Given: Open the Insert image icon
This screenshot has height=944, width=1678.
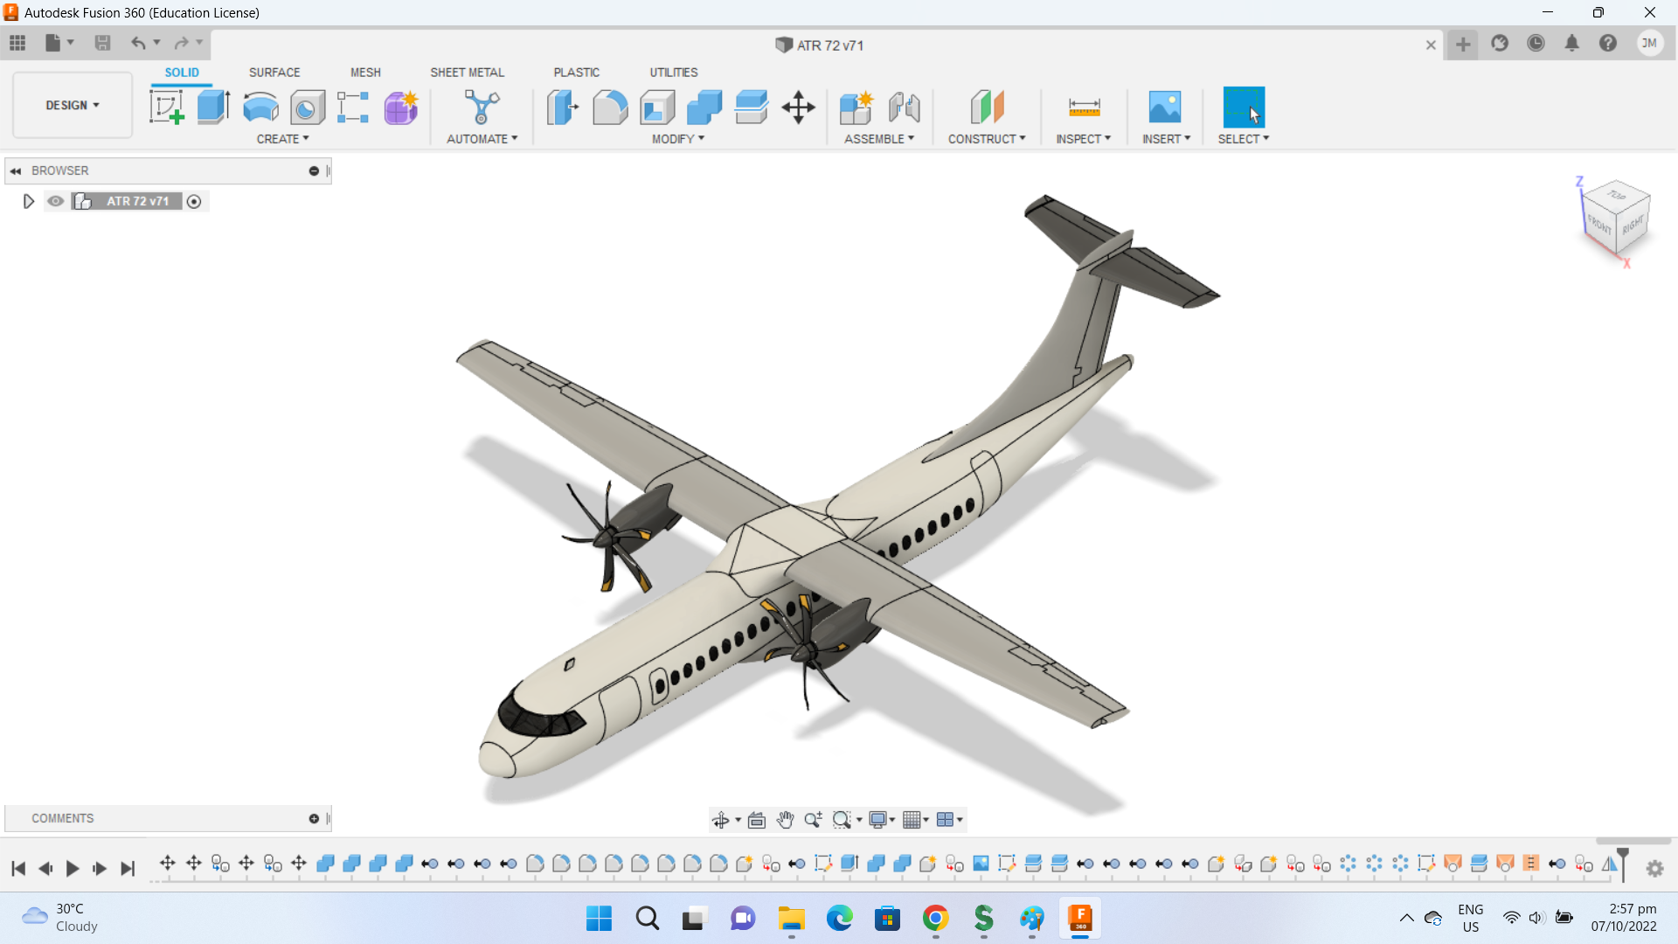Looking at the screenshot, I should click(1164, 108).
